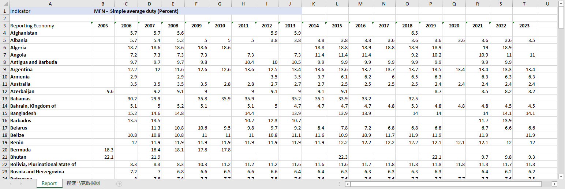Select the 2014 year header cell
The image size is (565, 189).
pyautogui.click(x=313, y=26)
